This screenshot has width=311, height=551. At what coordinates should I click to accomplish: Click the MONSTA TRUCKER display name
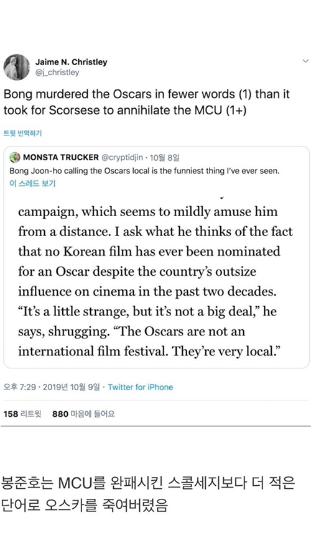point(61,157)
